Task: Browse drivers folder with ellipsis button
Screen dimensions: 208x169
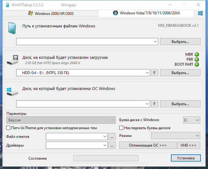Action: pos(112,145)
